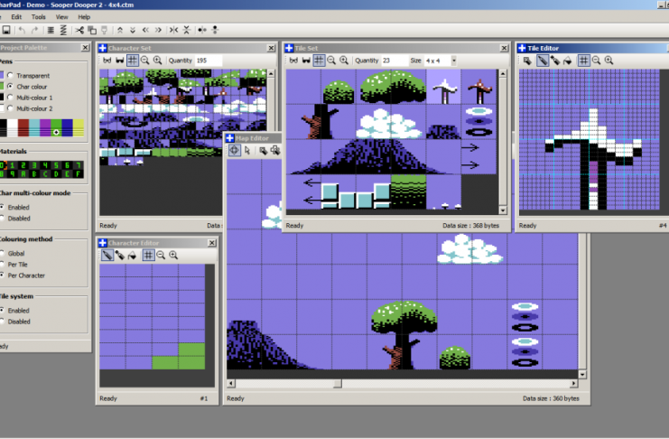Click the vertical reflect dots icon

(215, 30)
